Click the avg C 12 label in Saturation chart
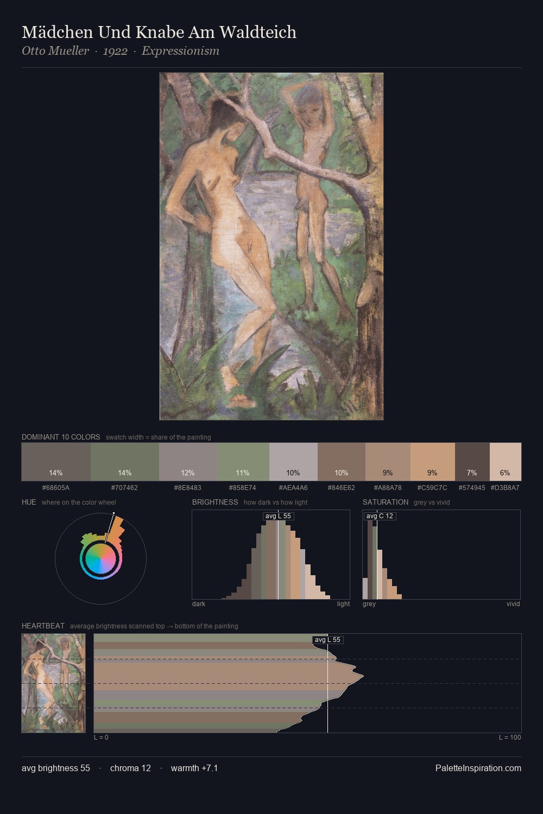Viewport: 543px width, 814px height. point(380,516)
